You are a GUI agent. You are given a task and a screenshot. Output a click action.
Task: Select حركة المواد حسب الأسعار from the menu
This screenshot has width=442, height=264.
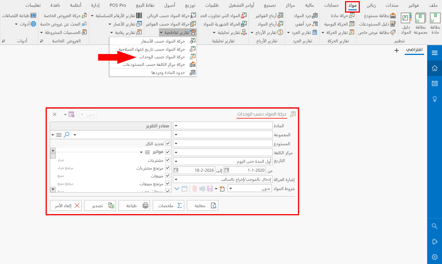[x=153, y=41]
